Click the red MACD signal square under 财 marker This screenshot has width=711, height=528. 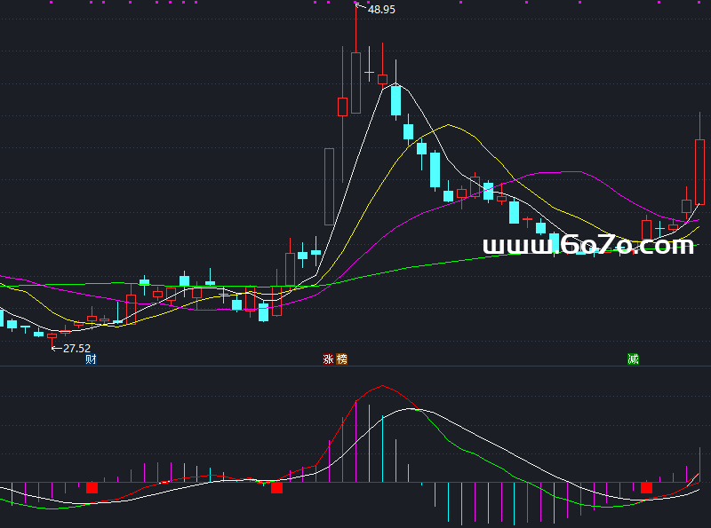[x=92, y=488]
